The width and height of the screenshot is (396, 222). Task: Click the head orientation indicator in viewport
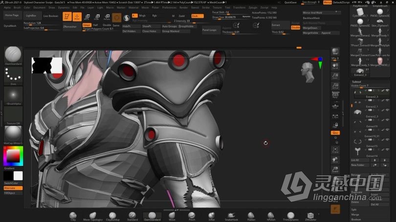coord(308,73)
